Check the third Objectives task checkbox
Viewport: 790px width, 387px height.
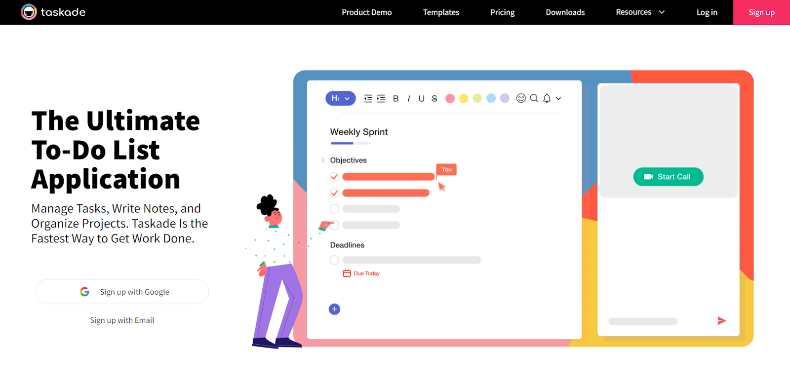(x=334, y=209)
